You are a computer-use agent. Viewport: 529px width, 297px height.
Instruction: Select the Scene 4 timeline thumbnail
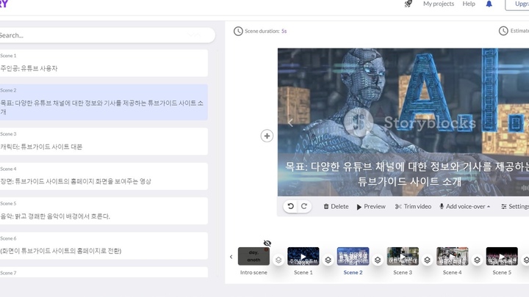453,256
